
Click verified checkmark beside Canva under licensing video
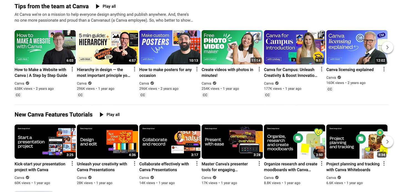pos(339,77)
